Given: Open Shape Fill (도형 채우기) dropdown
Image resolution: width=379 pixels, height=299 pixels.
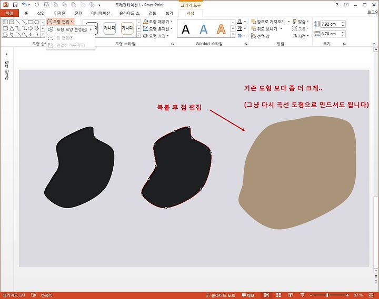Looking at the screenshot, I should [158, 22].
